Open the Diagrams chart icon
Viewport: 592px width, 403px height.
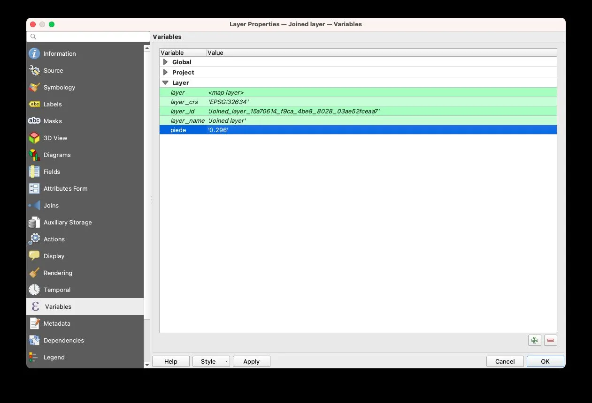coord(34,155)
